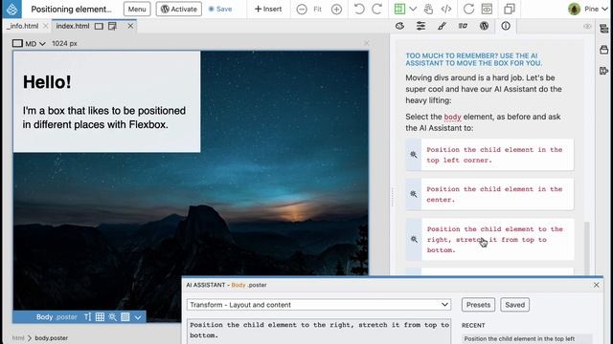Switch to the index.html tab
This screenshot has height=344, width=613.
pos(73,26)
